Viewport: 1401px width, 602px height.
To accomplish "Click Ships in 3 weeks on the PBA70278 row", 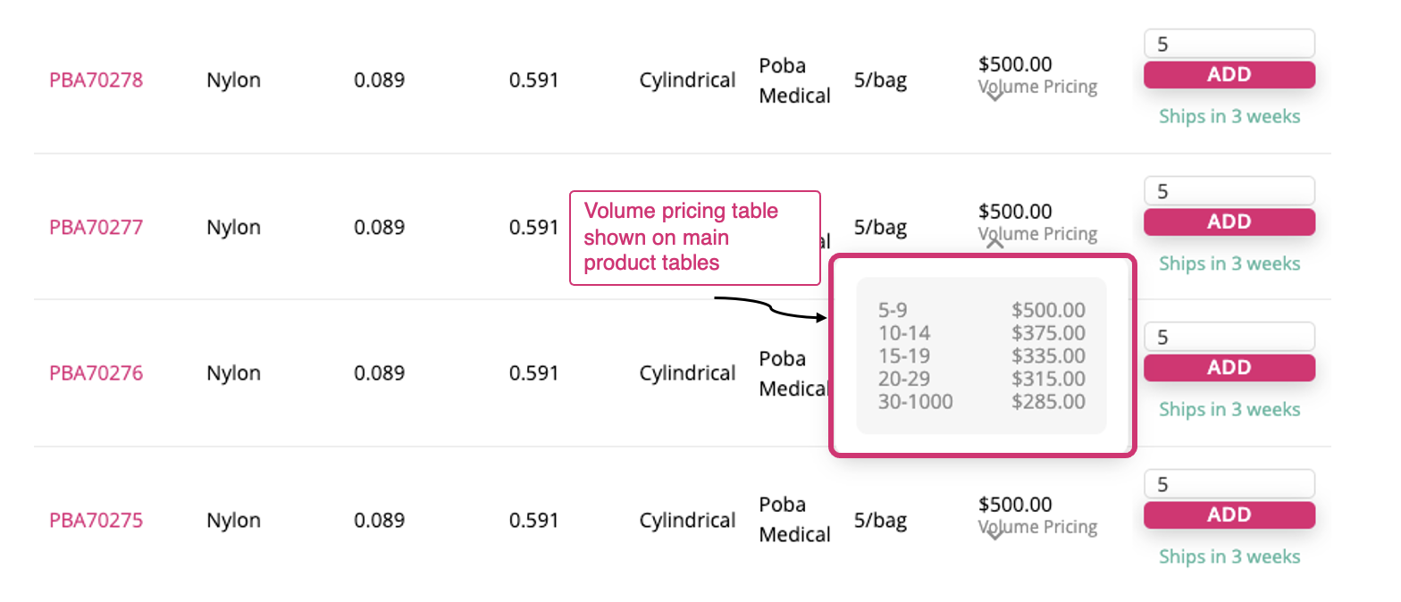I will 1229,116.
